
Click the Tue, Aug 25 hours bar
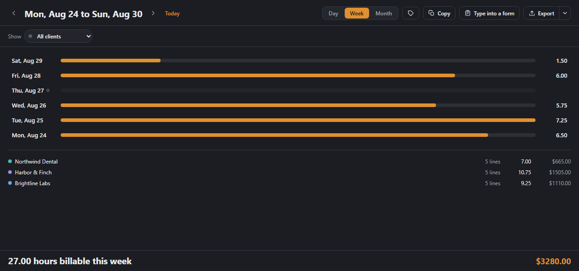pos(298,120)
